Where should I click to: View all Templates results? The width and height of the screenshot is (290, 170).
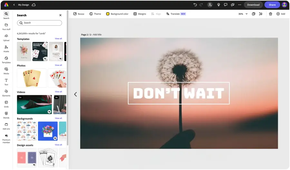pyautogui.click(x=58, y=39)
